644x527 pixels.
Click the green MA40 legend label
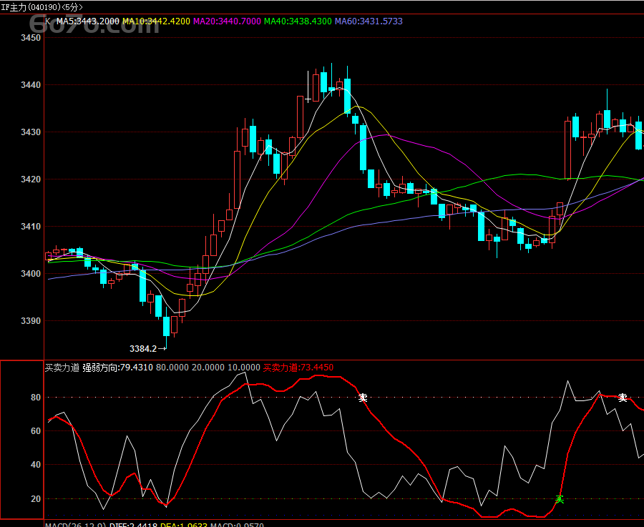click(298, 21)
